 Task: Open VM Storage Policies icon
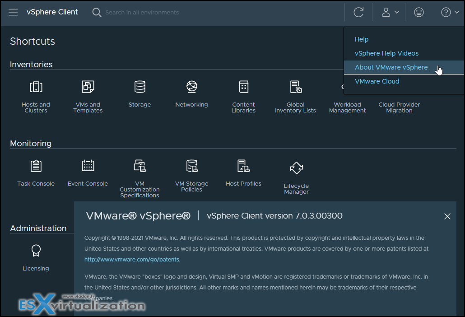191,166
